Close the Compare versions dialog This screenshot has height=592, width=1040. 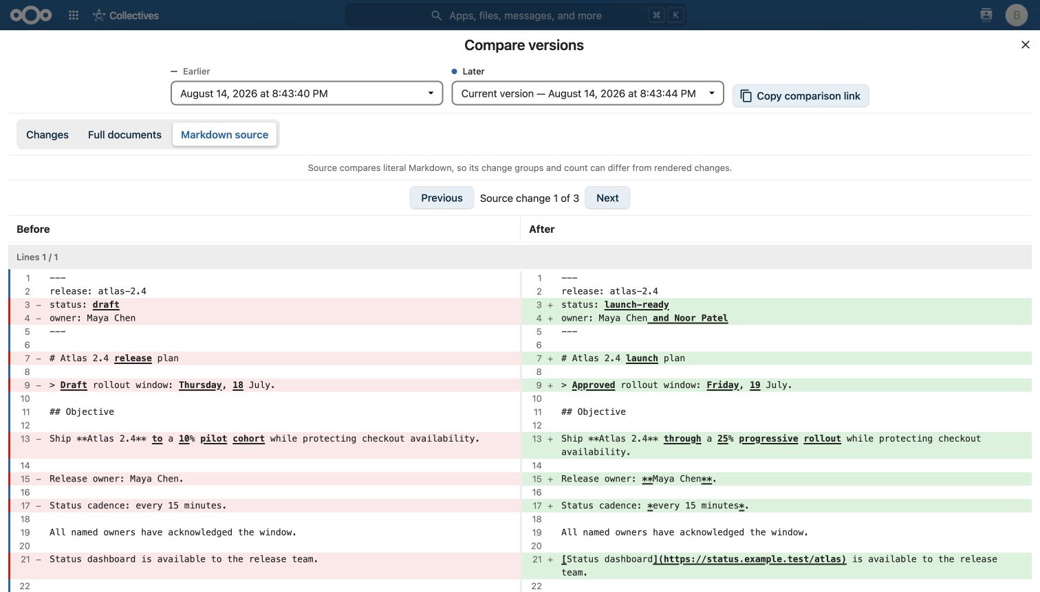coord(1026,45)
